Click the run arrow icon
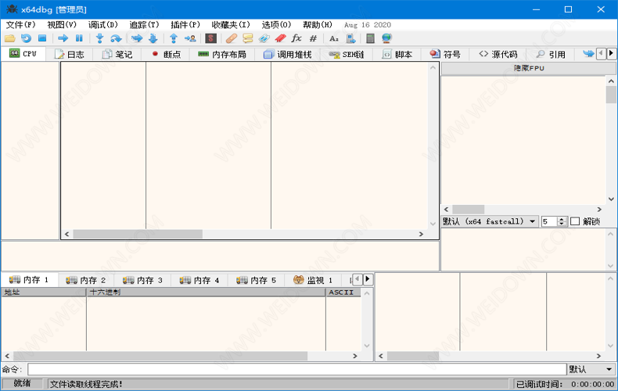This screenshot has width=618, height=391. pos(63,38)
